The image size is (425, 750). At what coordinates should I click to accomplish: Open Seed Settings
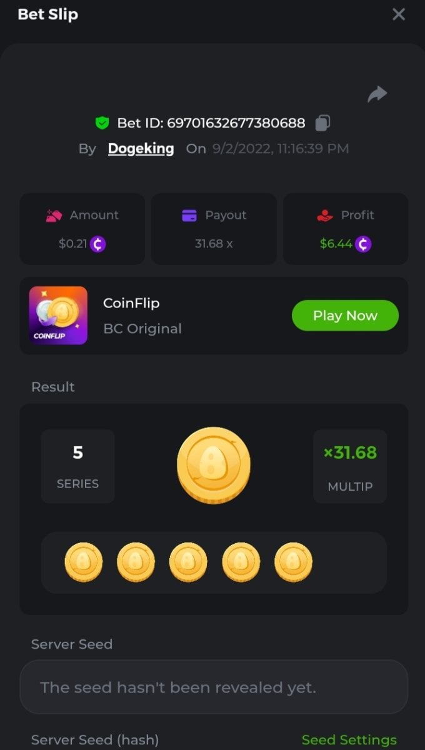(349, 740)
